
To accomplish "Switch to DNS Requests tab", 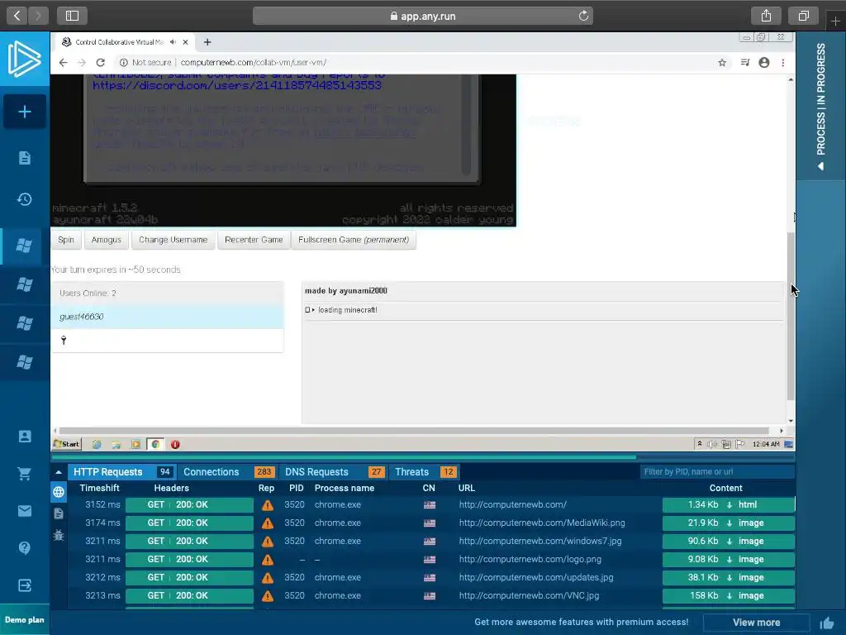I will [x=333, y=472].
